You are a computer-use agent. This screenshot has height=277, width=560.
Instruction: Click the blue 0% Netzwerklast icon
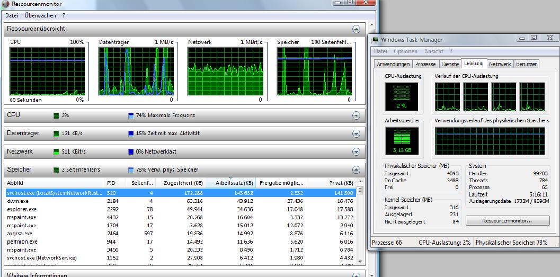[x=131, y=151]
